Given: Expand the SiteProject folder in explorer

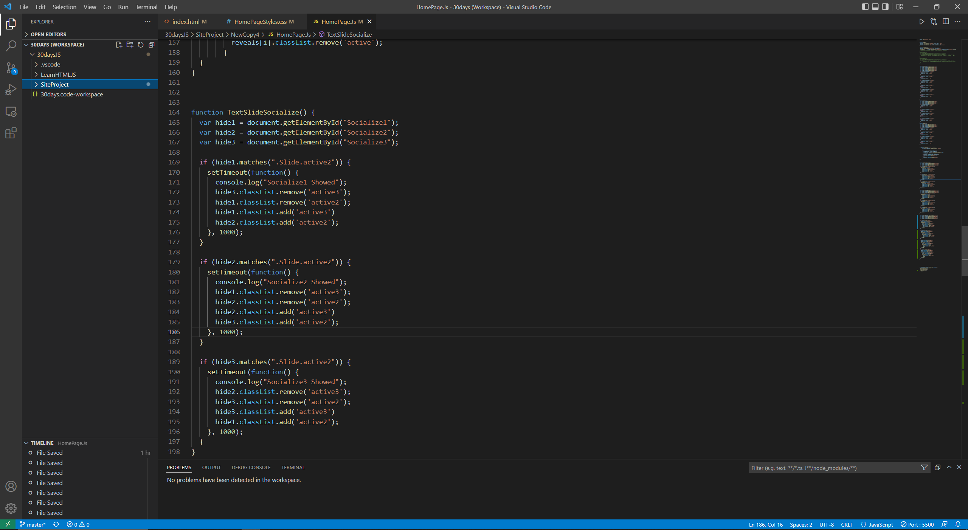Looking at the screenshot, I should 36,84.
